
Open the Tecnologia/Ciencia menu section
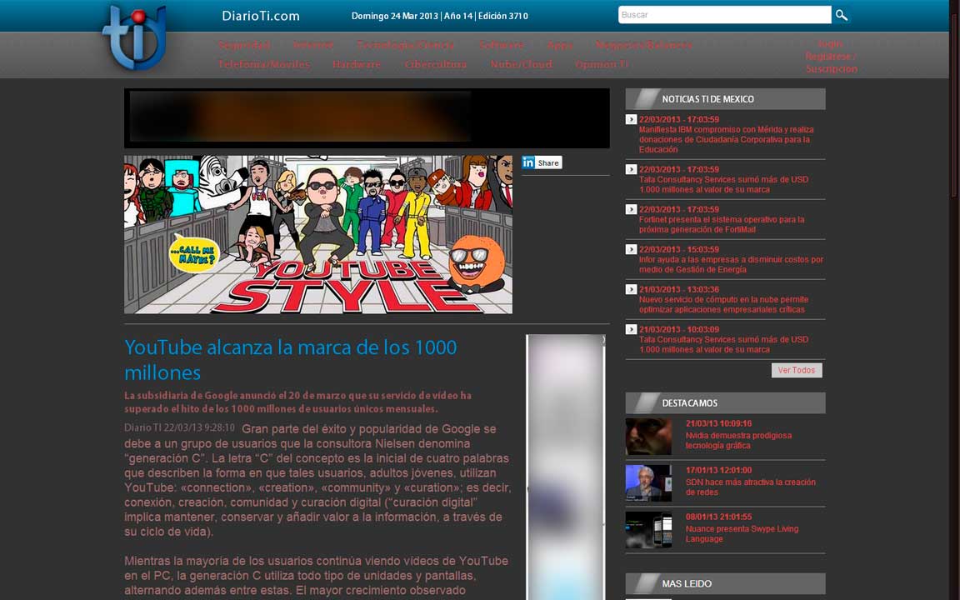[406, 45]
